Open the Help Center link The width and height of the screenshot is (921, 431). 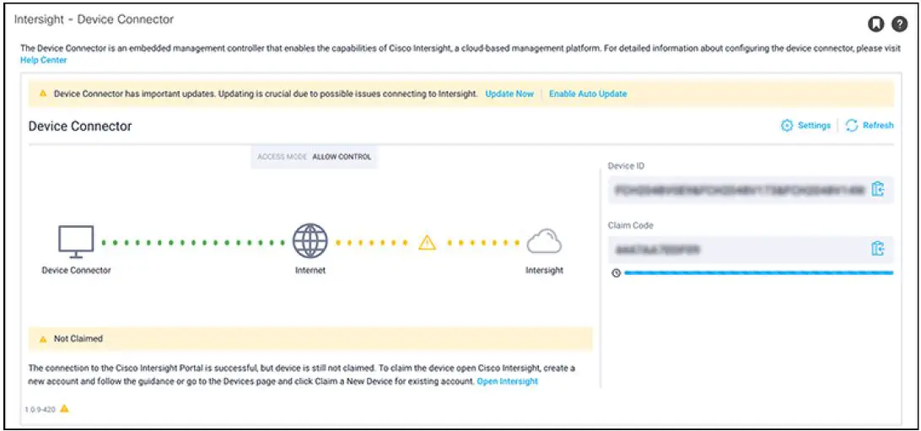tap(44, 60)
